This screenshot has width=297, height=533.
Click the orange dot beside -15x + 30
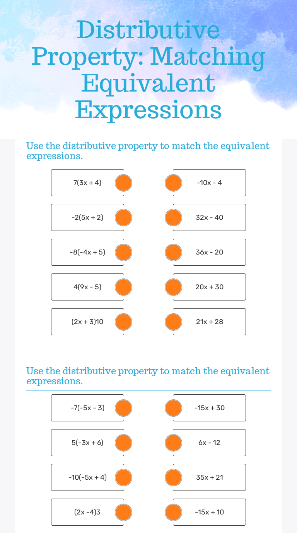click(173, 408)
